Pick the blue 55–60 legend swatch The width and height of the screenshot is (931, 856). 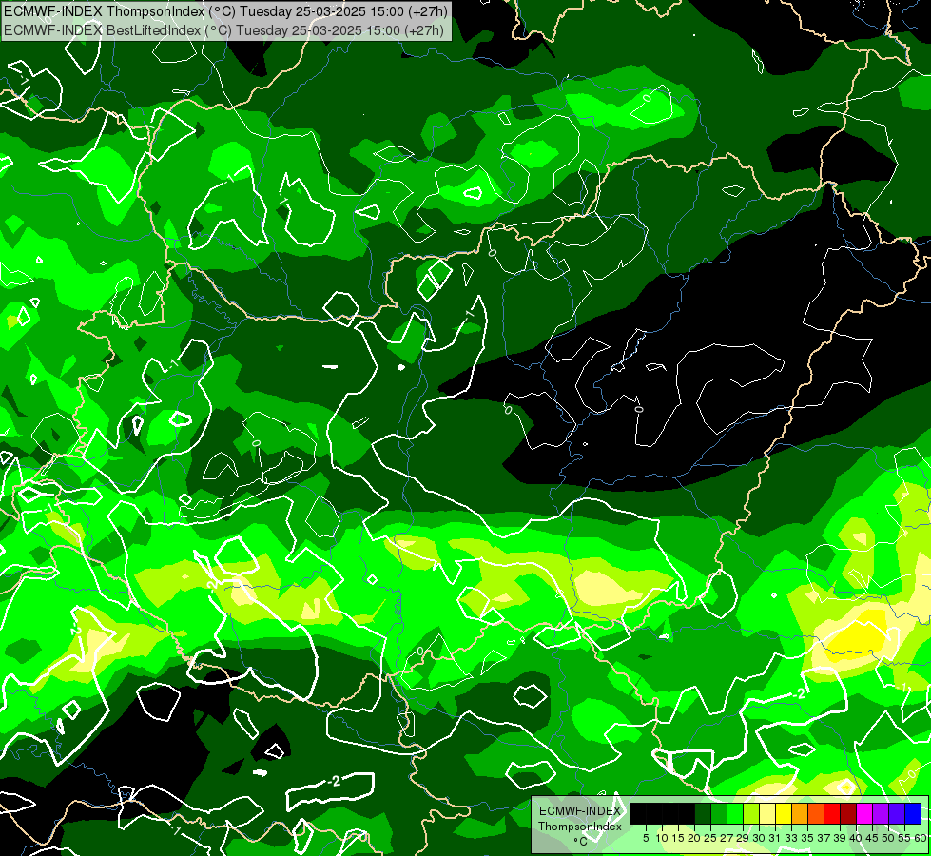[x=913, y=813]
